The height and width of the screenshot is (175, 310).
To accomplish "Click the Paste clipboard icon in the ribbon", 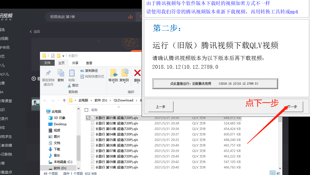I will [x=72, y=73].
